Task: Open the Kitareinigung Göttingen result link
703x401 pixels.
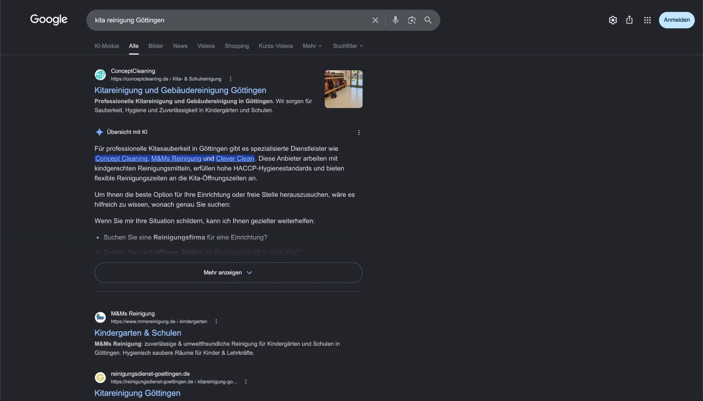Action: [137, 393]
